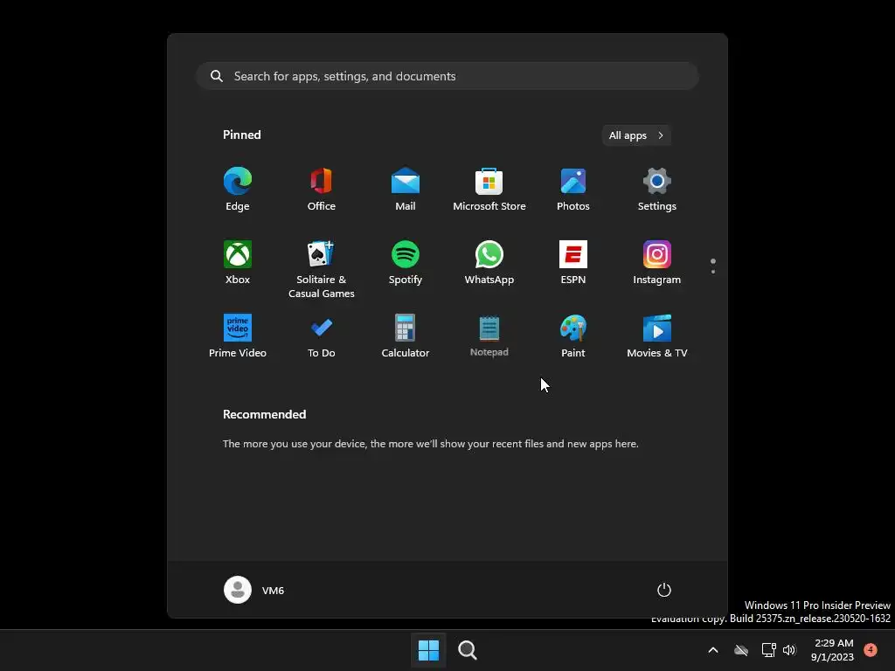Viewport: 895px width, 671px height.
Task: Launch the Photos app
Action: click(573, 190)
